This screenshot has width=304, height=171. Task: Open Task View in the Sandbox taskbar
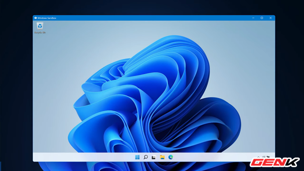pyautogui.click(x=154, y=157)
